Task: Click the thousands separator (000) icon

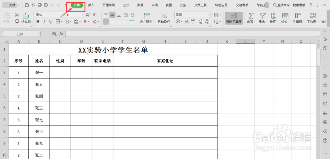Action: point(193,21)
